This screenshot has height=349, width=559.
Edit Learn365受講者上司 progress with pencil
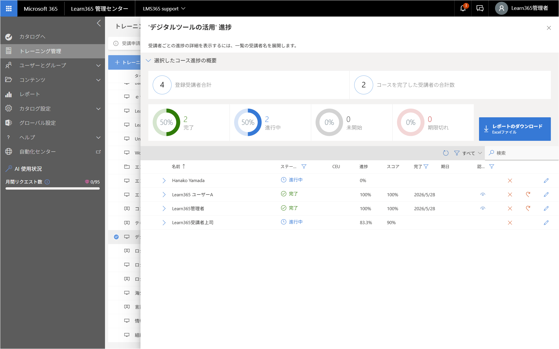click(546, 223)
